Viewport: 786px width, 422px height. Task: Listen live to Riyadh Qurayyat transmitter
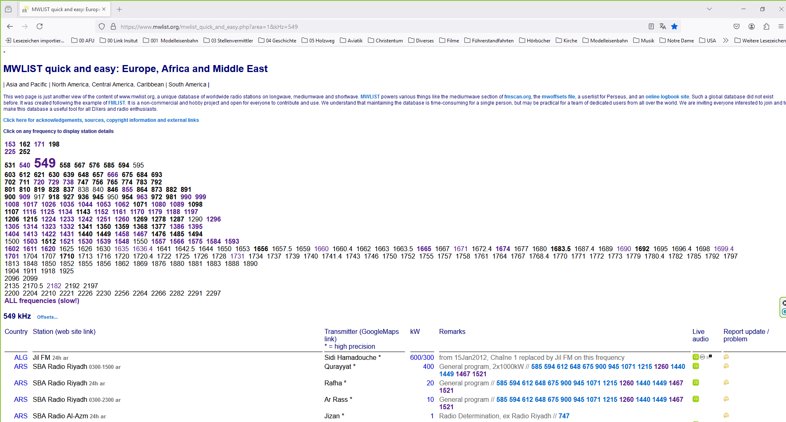tap(695, 366)
